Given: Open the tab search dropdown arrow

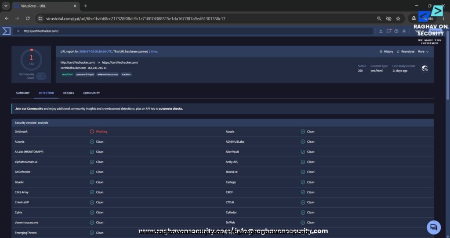Looking at the screenshot, I should coord(6,6).
